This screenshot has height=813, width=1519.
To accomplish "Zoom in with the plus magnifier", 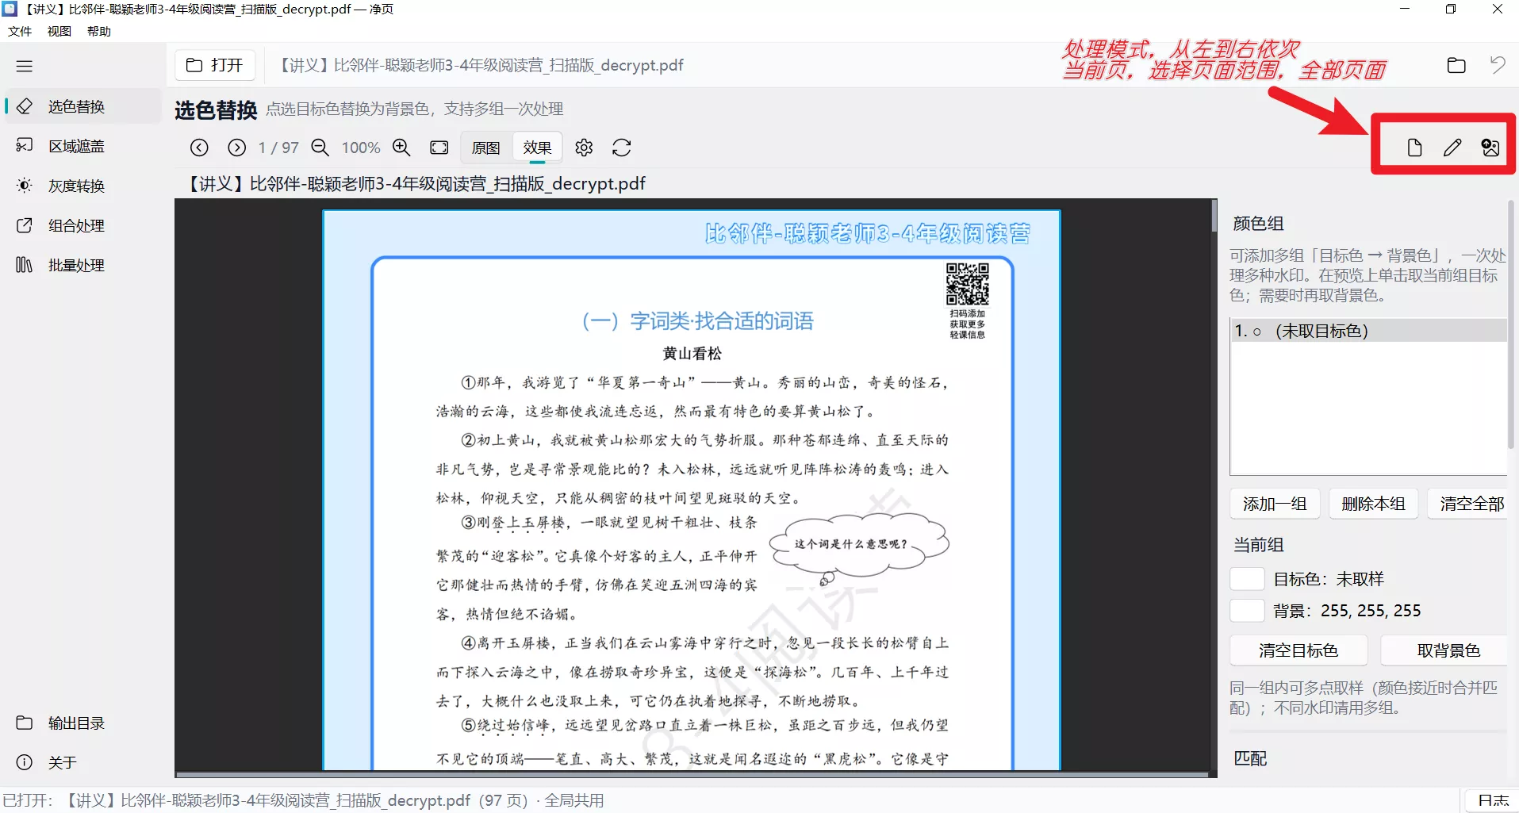I will pos(401,148).
